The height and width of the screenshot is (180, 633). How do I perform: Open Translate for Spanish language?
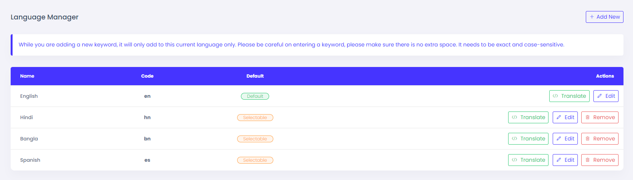[x=529, y=160]
